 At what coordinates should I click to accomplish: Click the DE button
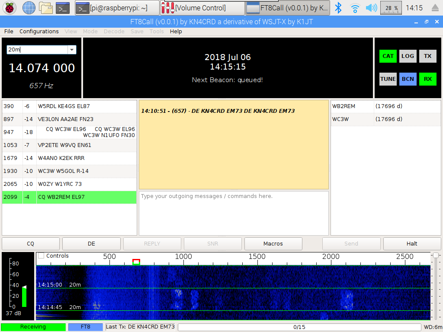tap(91, 244)
